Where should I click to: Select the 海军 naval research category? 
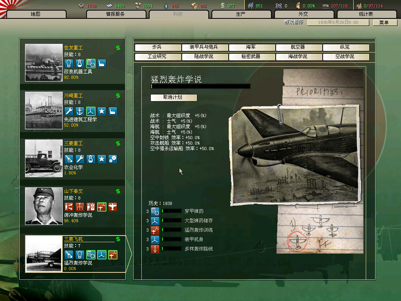(x=252, y=47)
